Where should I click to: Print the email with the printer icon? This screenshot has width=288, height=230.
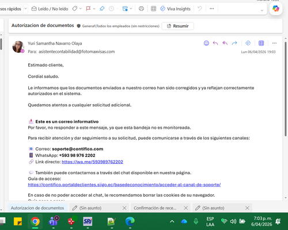(x=141, y=9)
